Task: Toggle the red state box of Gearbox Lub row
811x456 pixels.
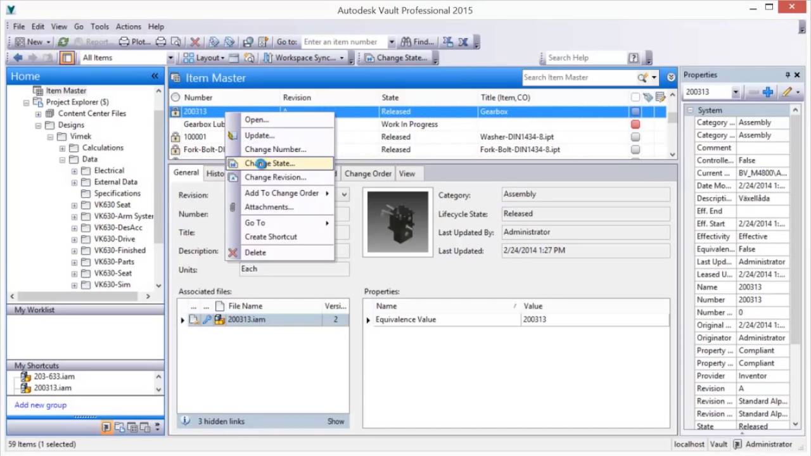Action: point(635,124)
